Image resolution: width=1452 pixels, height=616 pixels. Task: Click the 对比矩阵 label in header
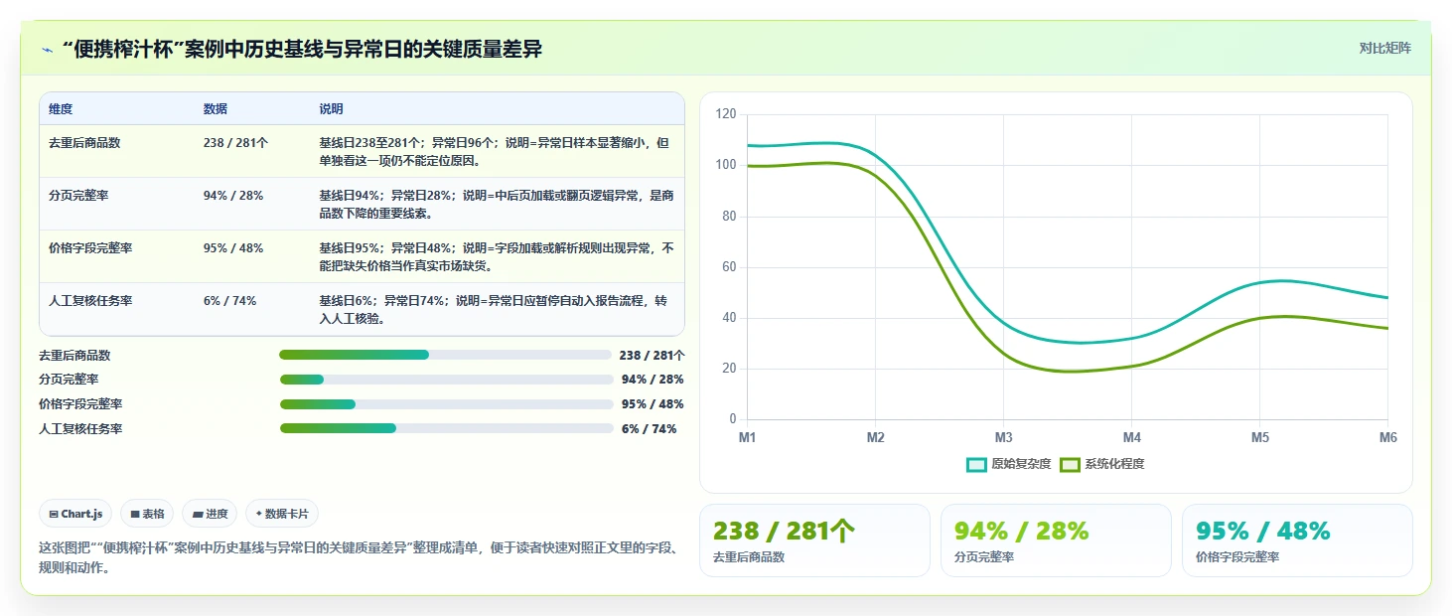pyautogui.click(x=1384, y=48)
